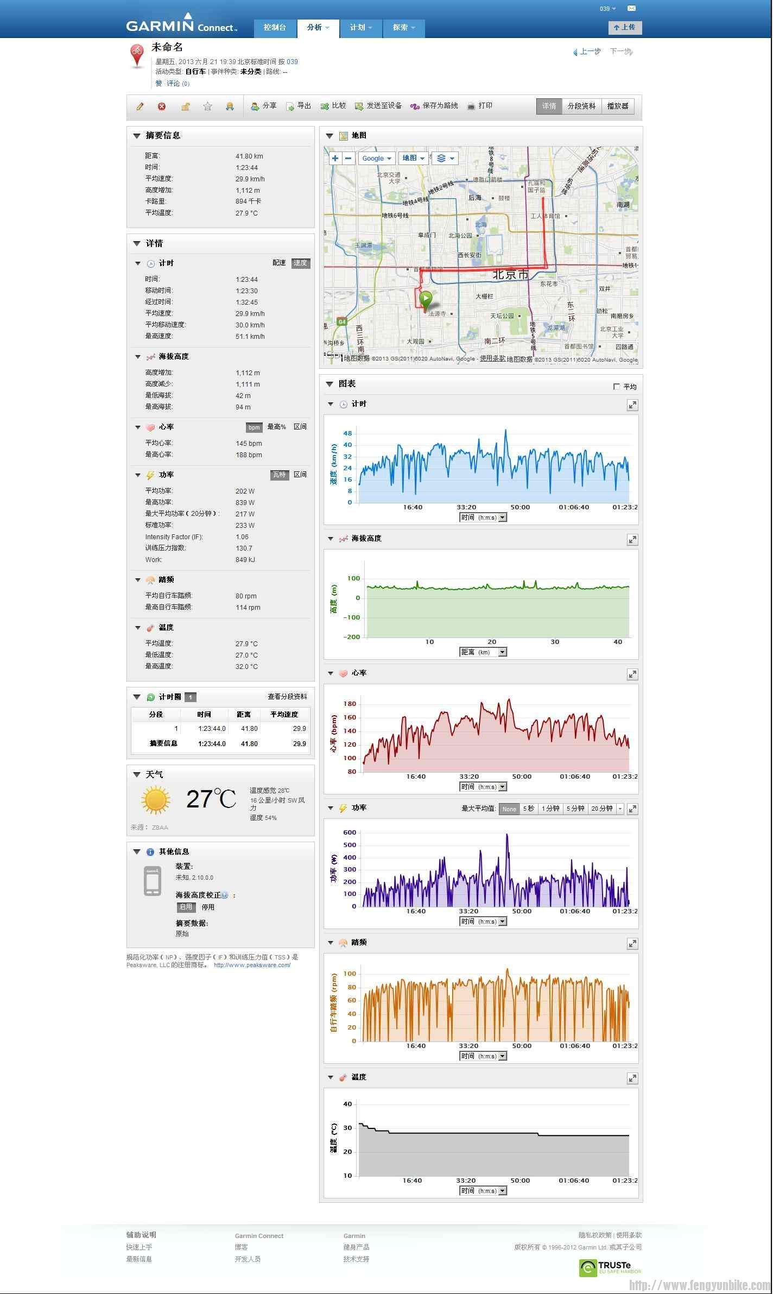Screen dimensions: 773x1294
Task: Mark activity as favorite with star icon
Action: coord(207,106)
